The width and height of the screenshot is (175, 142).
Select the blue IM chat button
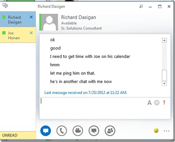click(46, 131)
